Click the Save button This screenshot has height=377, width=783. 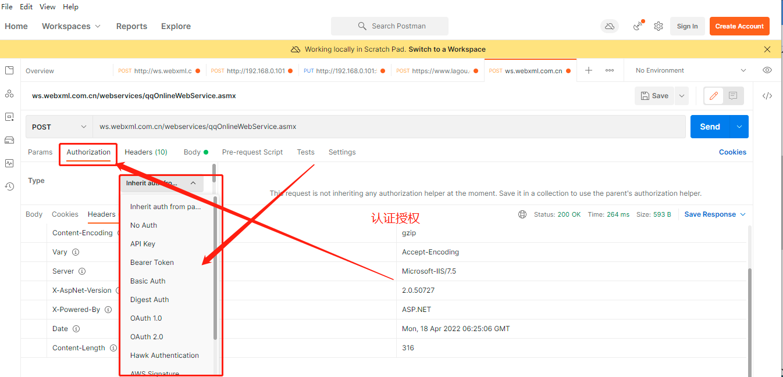pyautogui.click(x=654, y=96)
